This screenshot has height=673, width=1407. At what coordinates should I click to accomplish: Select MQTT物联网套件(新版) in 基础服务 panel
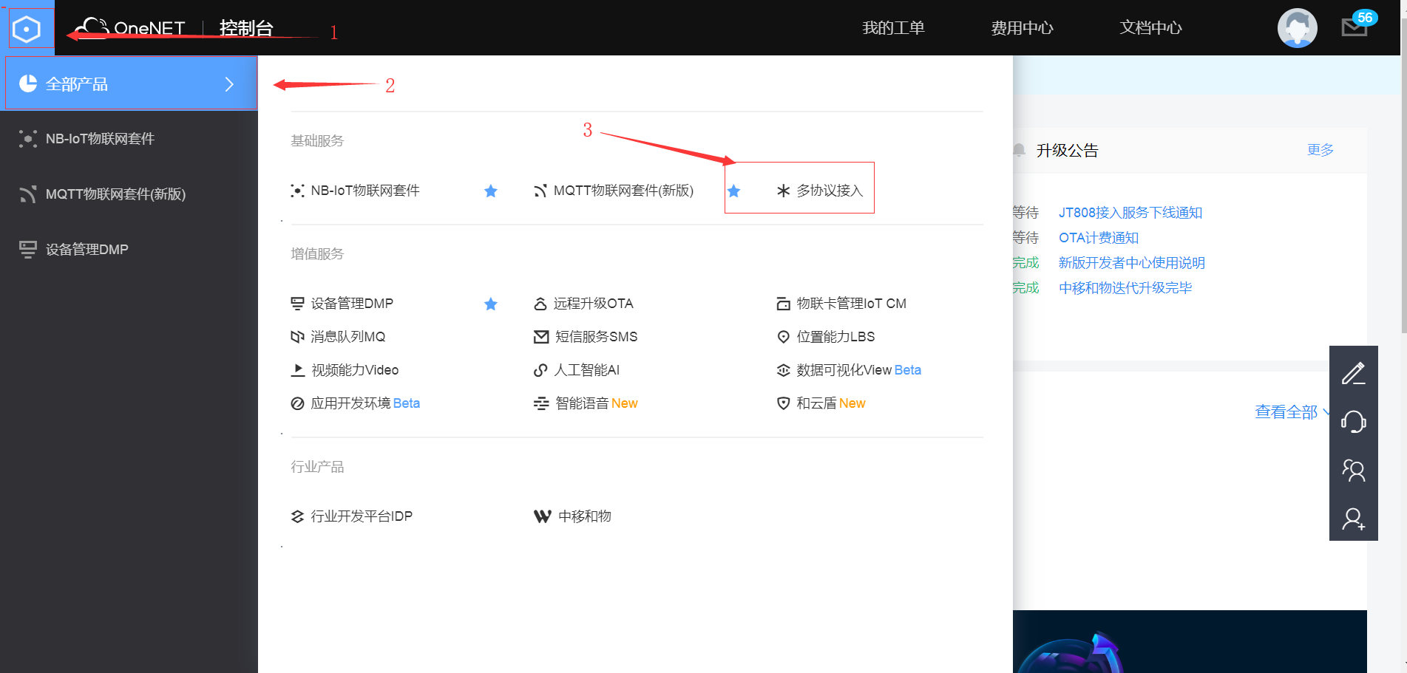click(614, 191)
